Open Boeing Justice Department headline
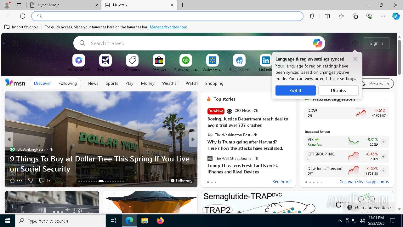 (x=248, y=122)
